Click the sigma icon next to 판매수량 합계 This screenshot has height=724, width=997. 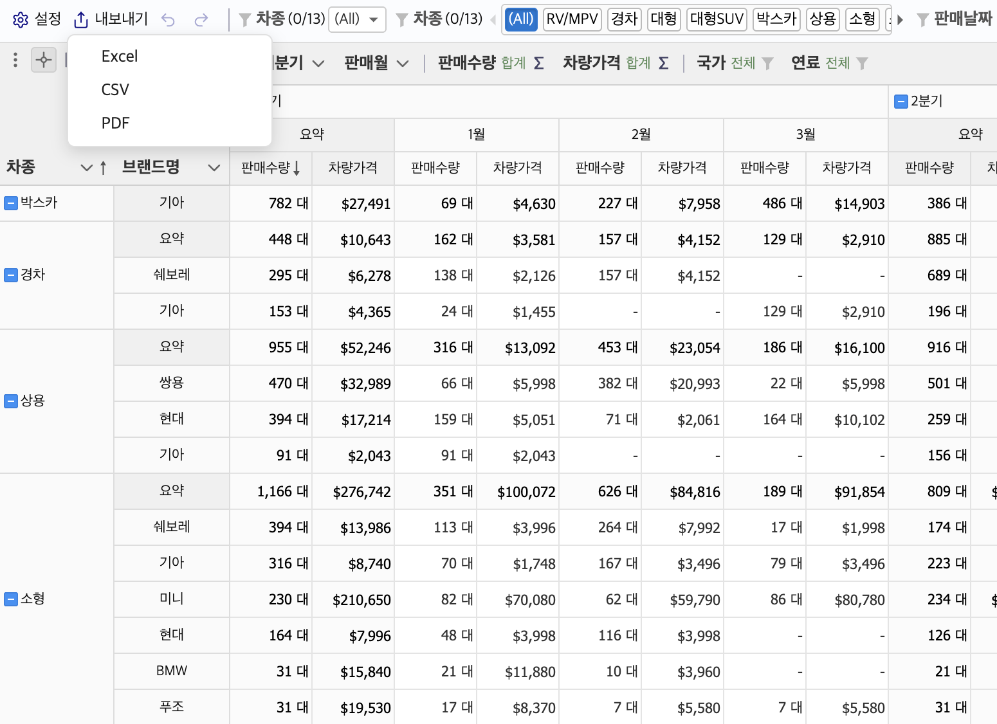pyautogui.click(x=539, y=63)
